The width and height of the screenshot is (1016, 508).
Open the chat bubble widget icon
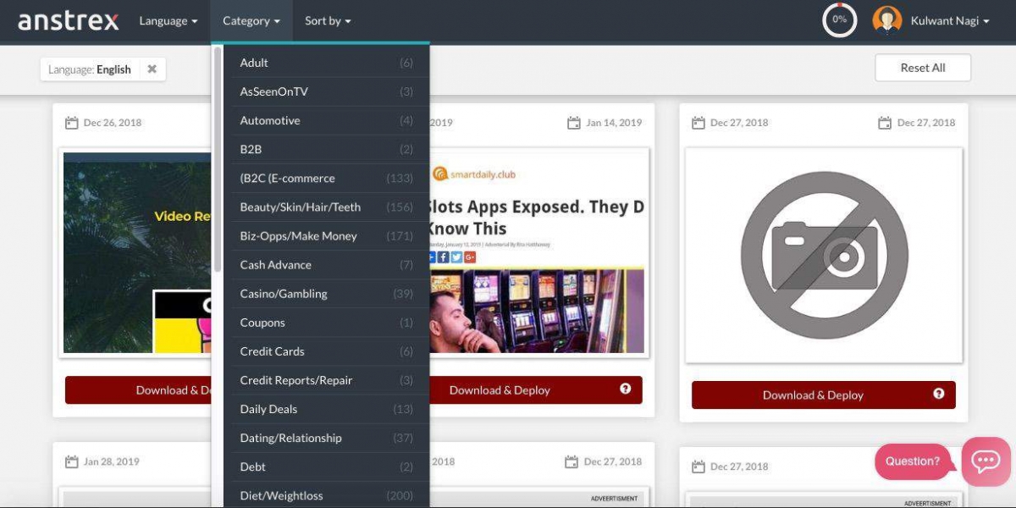986,461
